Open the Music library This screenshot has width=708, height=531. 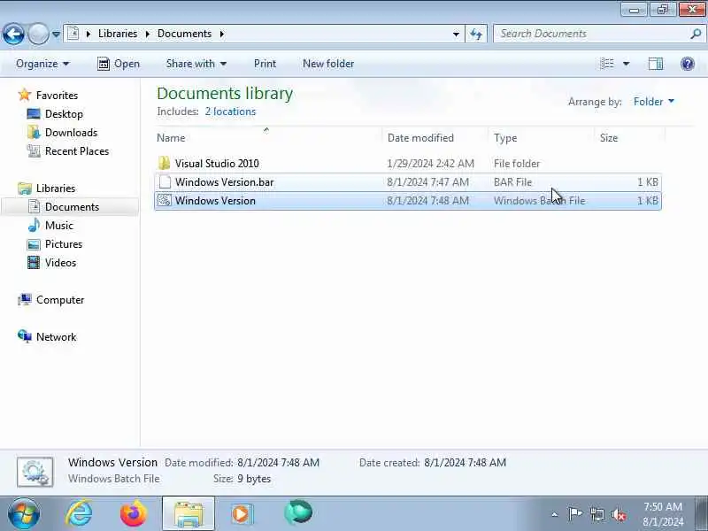[x=58, y=226]
